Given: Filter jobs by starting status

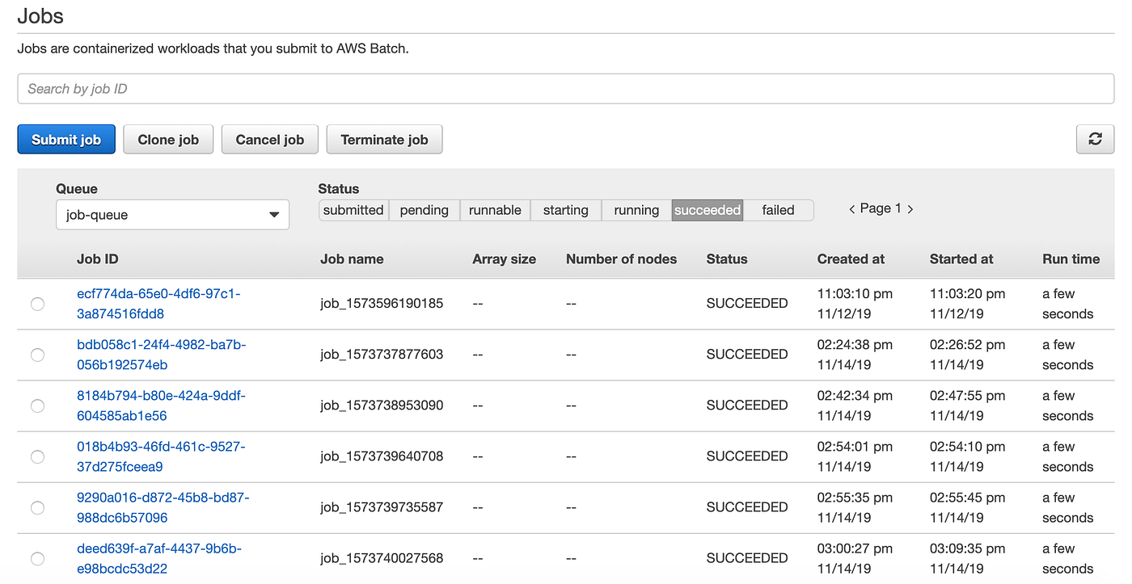Looking at the screenshot, I should point(565,210).
